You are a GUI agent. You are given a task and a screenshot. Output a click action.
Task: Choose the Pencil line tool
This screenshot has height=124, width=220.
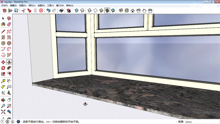[3, 31]
